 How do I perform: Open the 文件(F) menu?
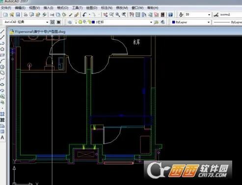point(6,8)
